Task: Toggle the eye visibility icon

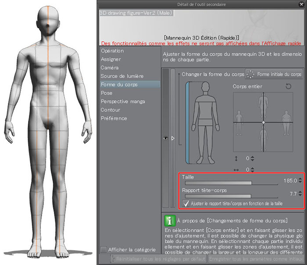Action: (165, 138)
